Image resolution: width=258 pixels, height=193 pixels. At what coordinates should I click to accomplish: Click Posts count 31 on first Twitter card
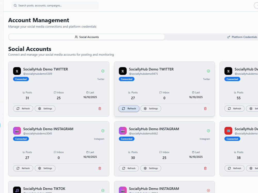[27, 98]
